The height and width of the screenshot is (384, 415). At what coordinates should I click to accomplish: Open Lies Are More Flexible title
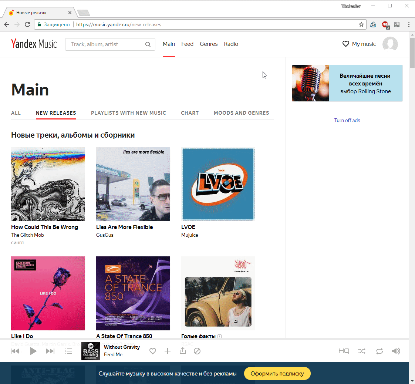(124, 227)
